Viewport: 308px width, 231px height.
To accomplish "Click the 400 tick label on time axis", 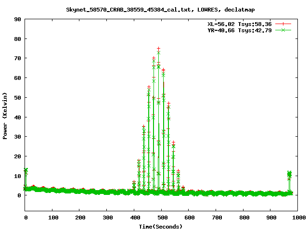I will (135, 218).
